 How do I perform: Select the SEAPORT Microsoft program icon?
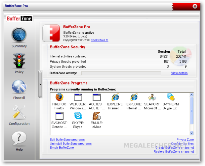tap(152, 97)
